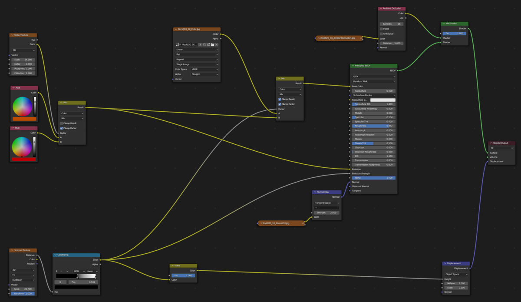Open the ColorRamp tools chevron menu
Image resolution: width=521 pixels, height=302 pixels.
tap(67, 271)
